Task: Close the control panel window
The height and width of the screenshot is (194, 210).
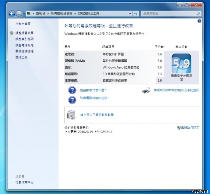Action: [x=196, y=5]
